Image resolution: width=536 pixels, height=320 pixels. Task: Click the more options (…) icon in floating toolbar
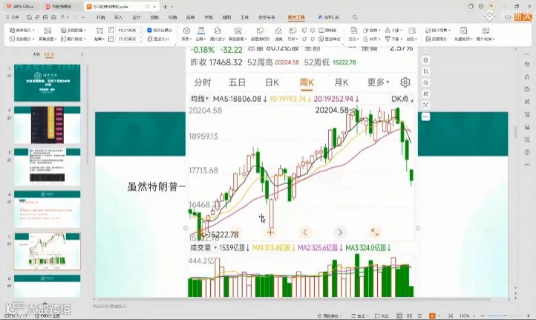pyautogui.click(x=425, y=117)
